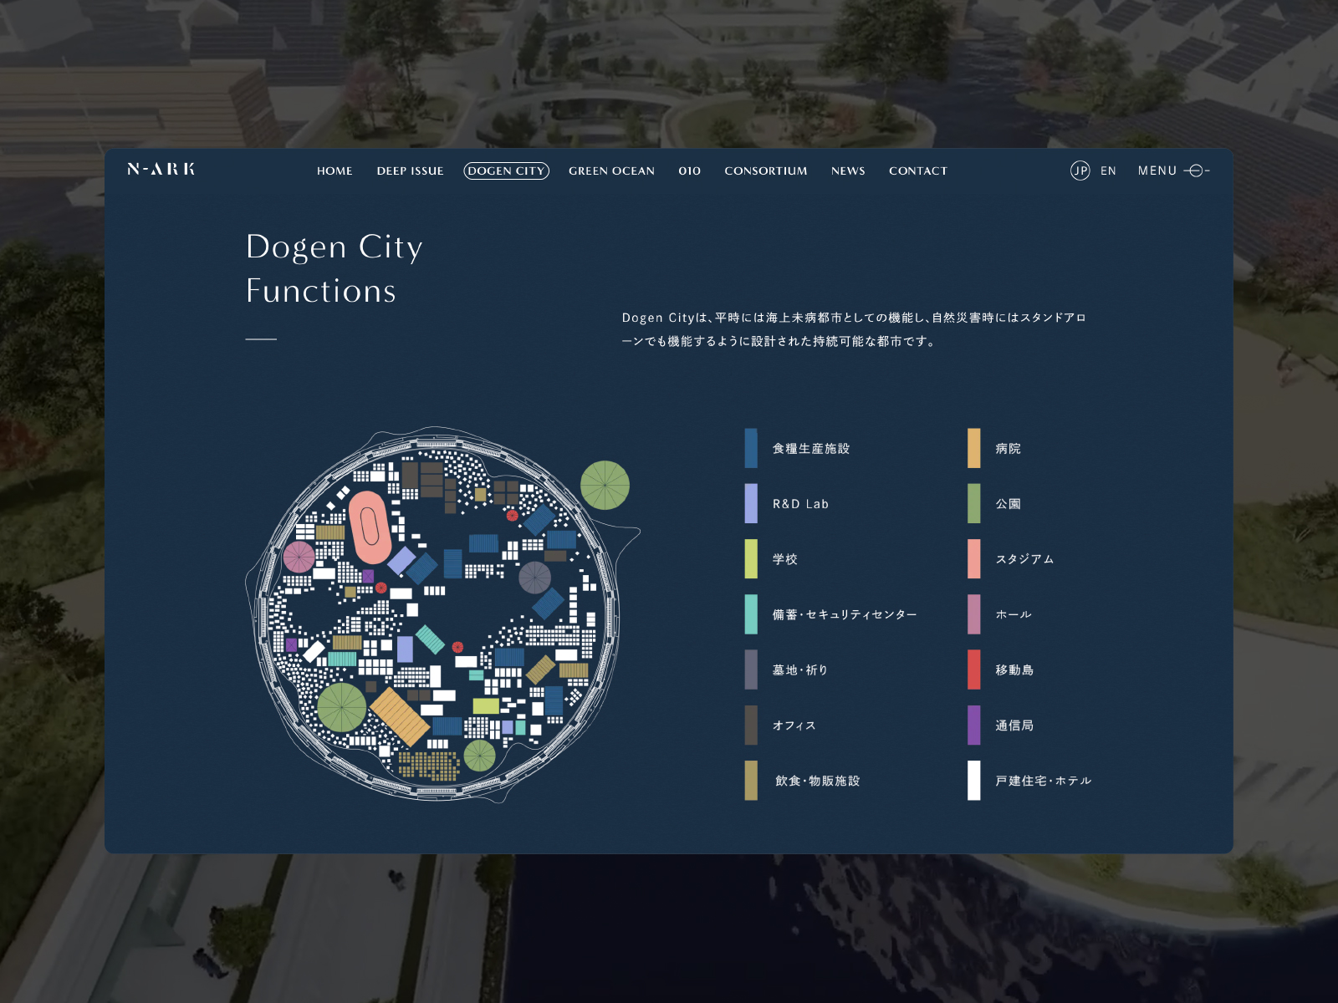The image size is (1338, 1003).
Task: Open the MENU hamburger icon
Action: [1197, 171]
